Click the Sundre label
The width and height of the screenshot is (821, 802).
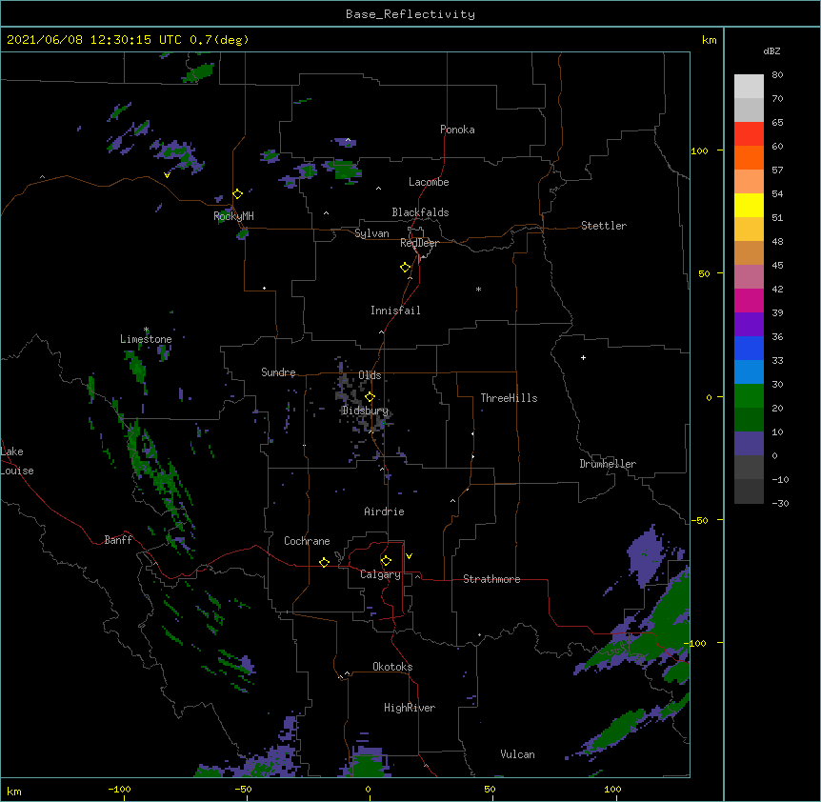pyautogui.click(x=278, y=372)
